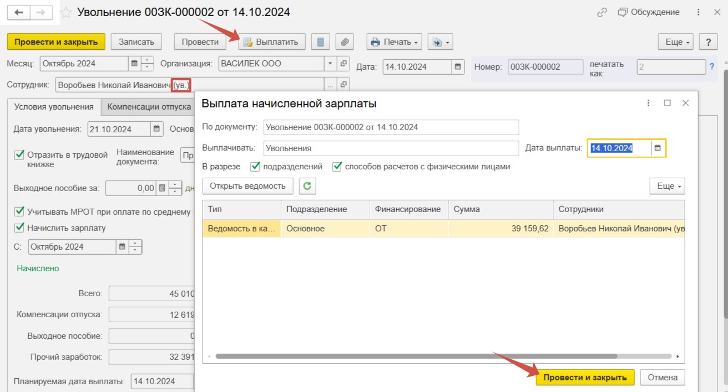Click the ellipsis select button for Сотрудник
The width and height of the screenshot is (728, 392).
pos(330,85)
